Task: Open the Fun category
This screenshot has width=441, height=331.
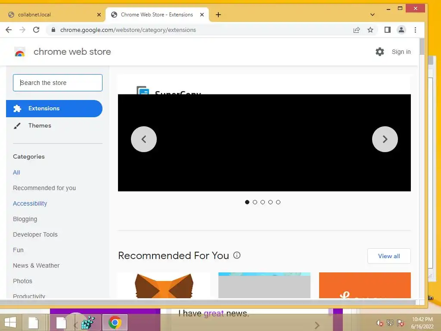Action: pyautogui.click(x=18, y=250)
